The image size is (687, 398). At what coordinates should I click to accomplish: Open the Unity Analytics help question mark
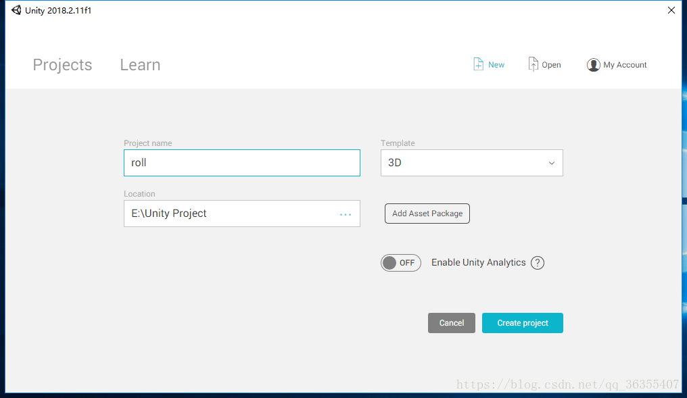pyautogui.click(x=537, y=263)
